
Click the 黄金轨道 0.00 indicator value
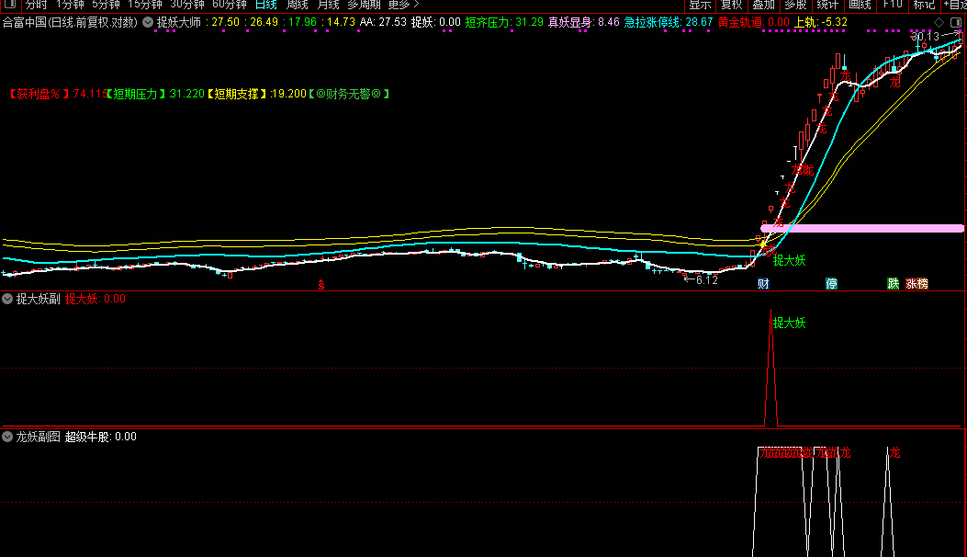coord(754,22)
